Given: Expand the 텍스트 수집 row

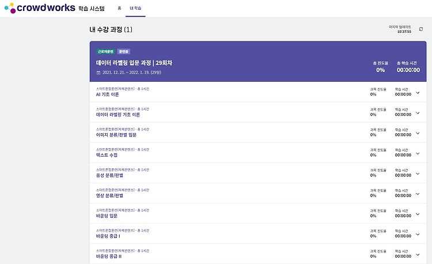Looking at the screenshot, I should coord(418,153).
